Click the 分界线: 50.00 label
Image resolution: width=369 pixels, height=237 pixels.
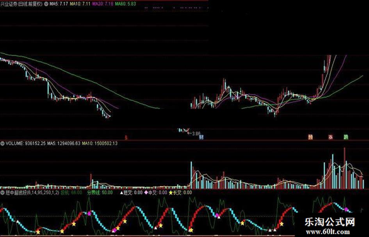(x=100, y=193)
